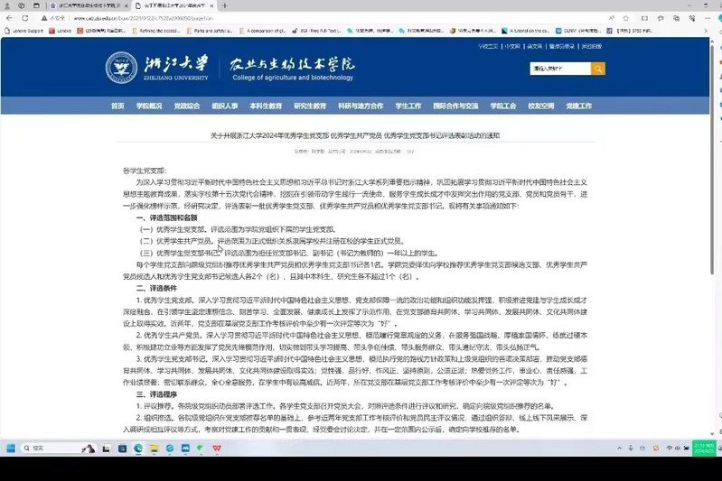
Task: Close the active second browser tab
Action: [x=211, y=6]
